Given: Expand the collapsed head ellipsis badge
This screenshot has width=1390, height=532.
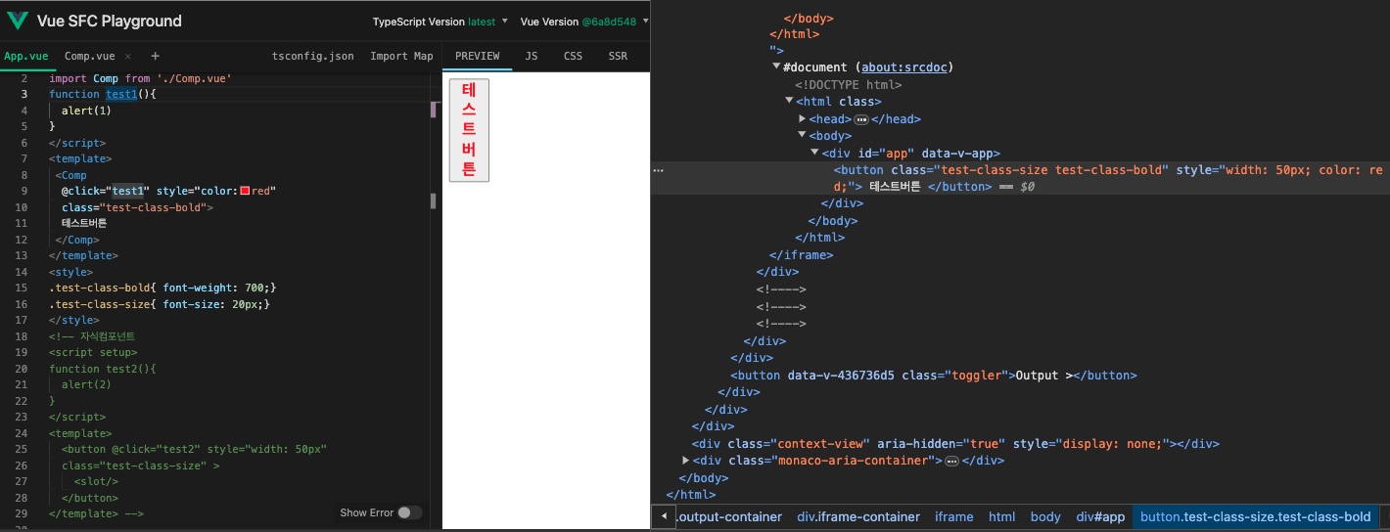Looking at the screenshot, I should [x=861, y=119].
